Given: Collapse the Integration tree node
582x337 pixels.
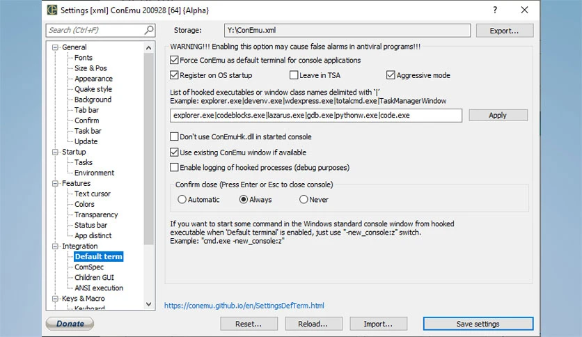Looking at the screenshot, I should pyautogui.click(x=55, y=246).
